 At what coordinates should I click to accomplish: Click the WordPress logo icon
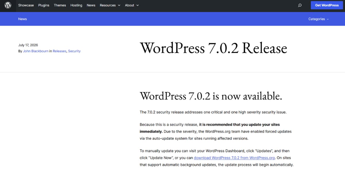pyautogui.click(x=8, y=5)
